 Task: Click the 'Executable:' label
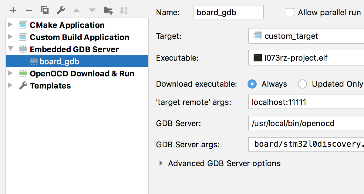[177, 58]
